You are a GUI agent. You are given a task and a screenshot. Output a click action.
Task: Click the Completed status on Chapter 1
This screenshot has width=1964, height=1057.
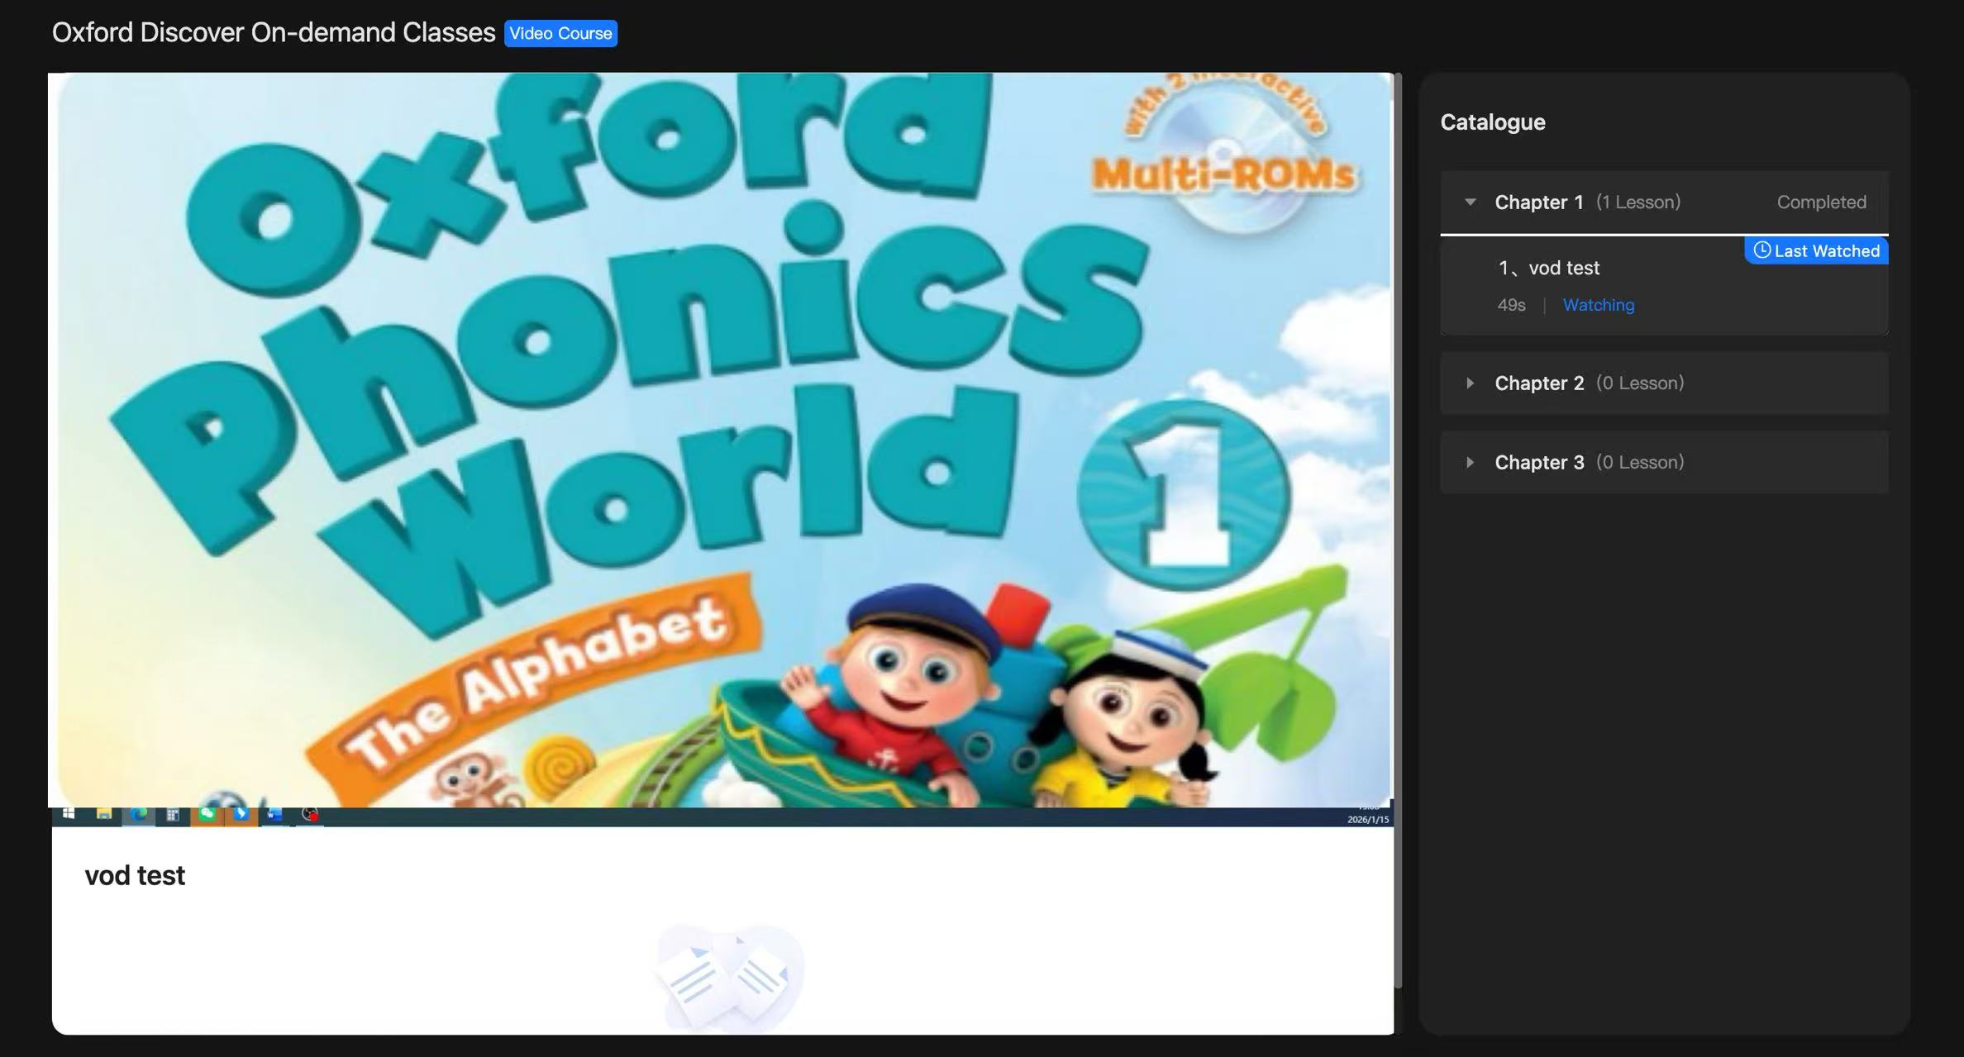(x=1821, y=202)
